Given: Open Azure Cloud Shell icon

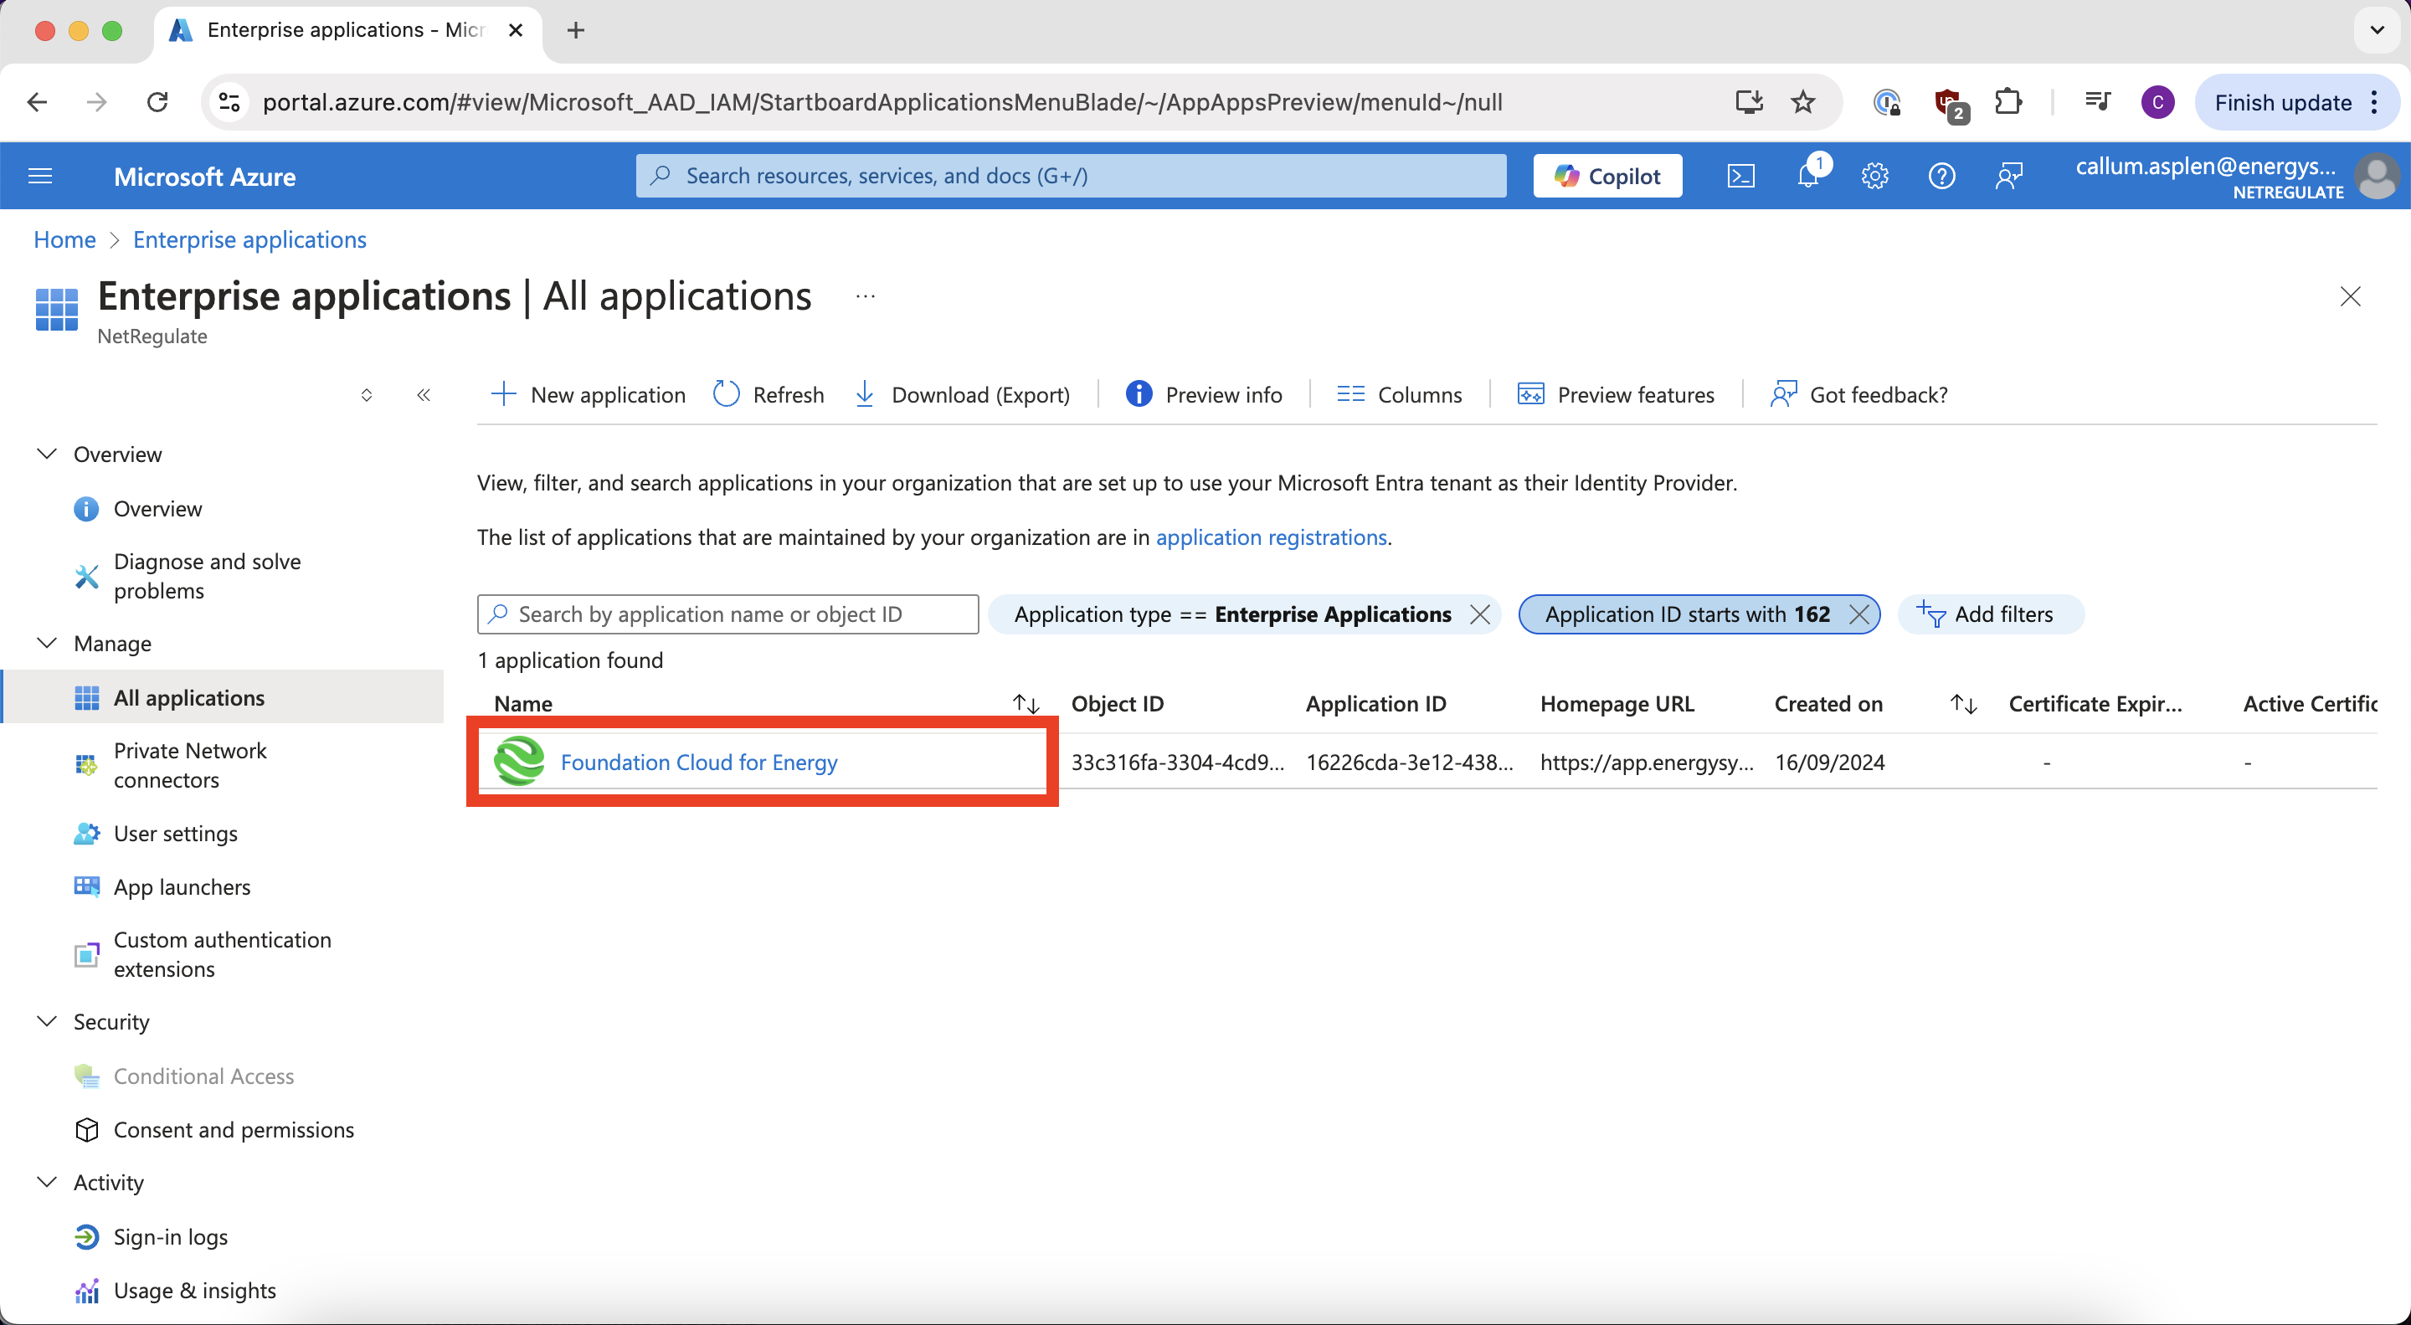Looking at the screenshot, I should point(1740,176).
